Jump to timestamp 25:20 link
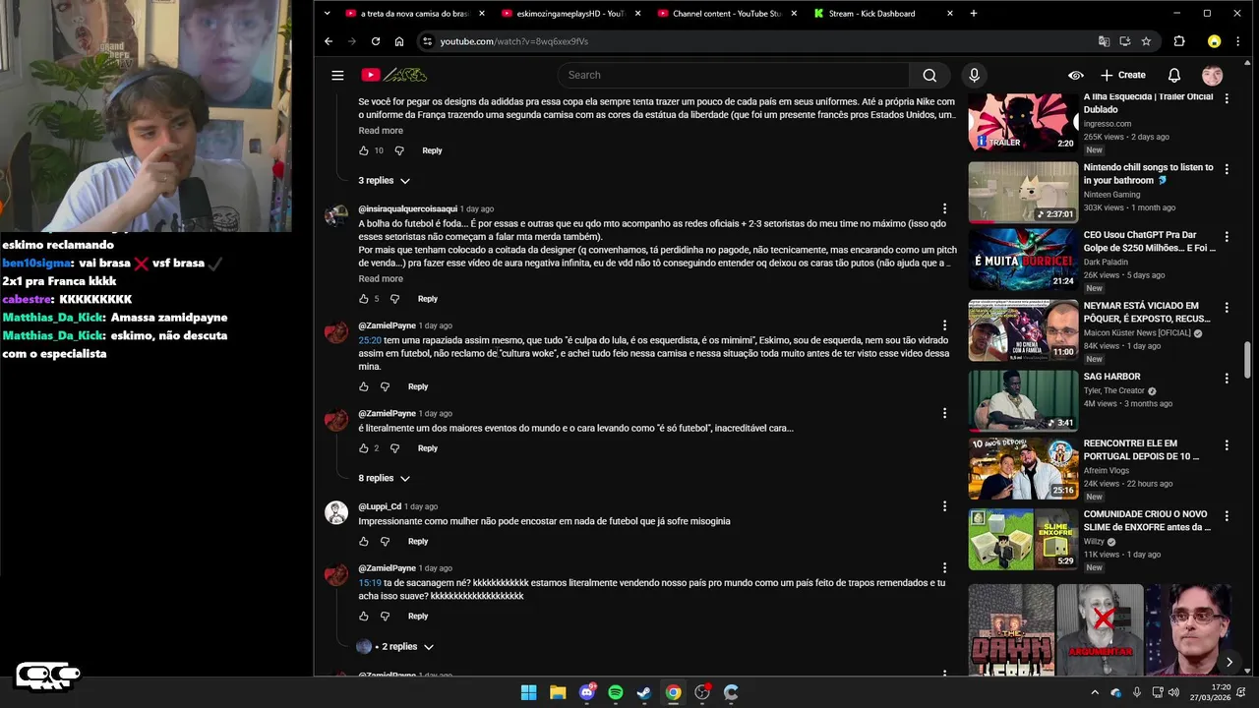The width and height of the screenshot is (1259, 708). coord(370,340)
